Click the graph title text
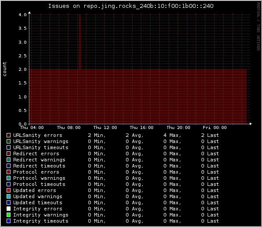 pyautogui.click(x=131, y=6)
